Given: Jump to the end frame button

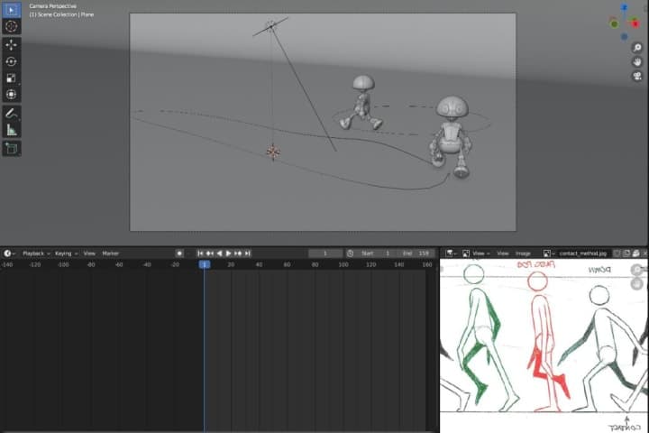Looking at the screenshot, I should click(x=248, y=253).
